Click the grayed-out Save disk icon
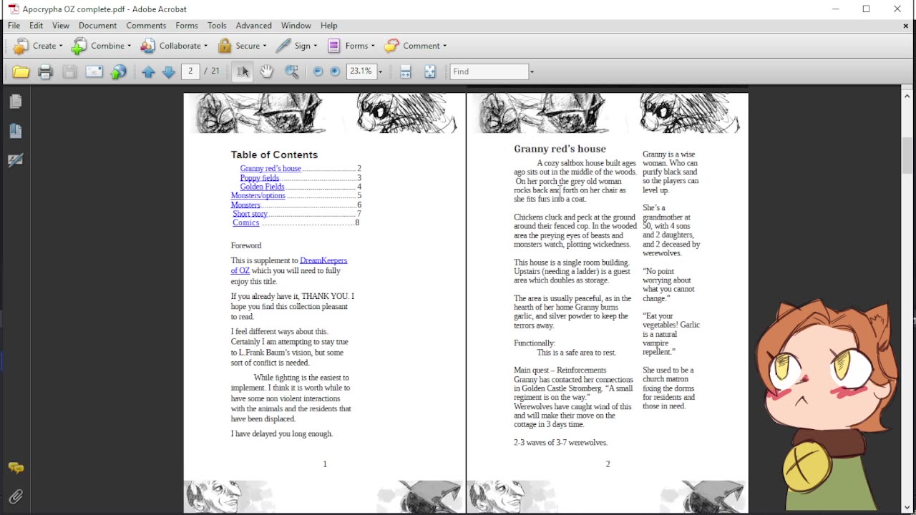 coord(69,72)
